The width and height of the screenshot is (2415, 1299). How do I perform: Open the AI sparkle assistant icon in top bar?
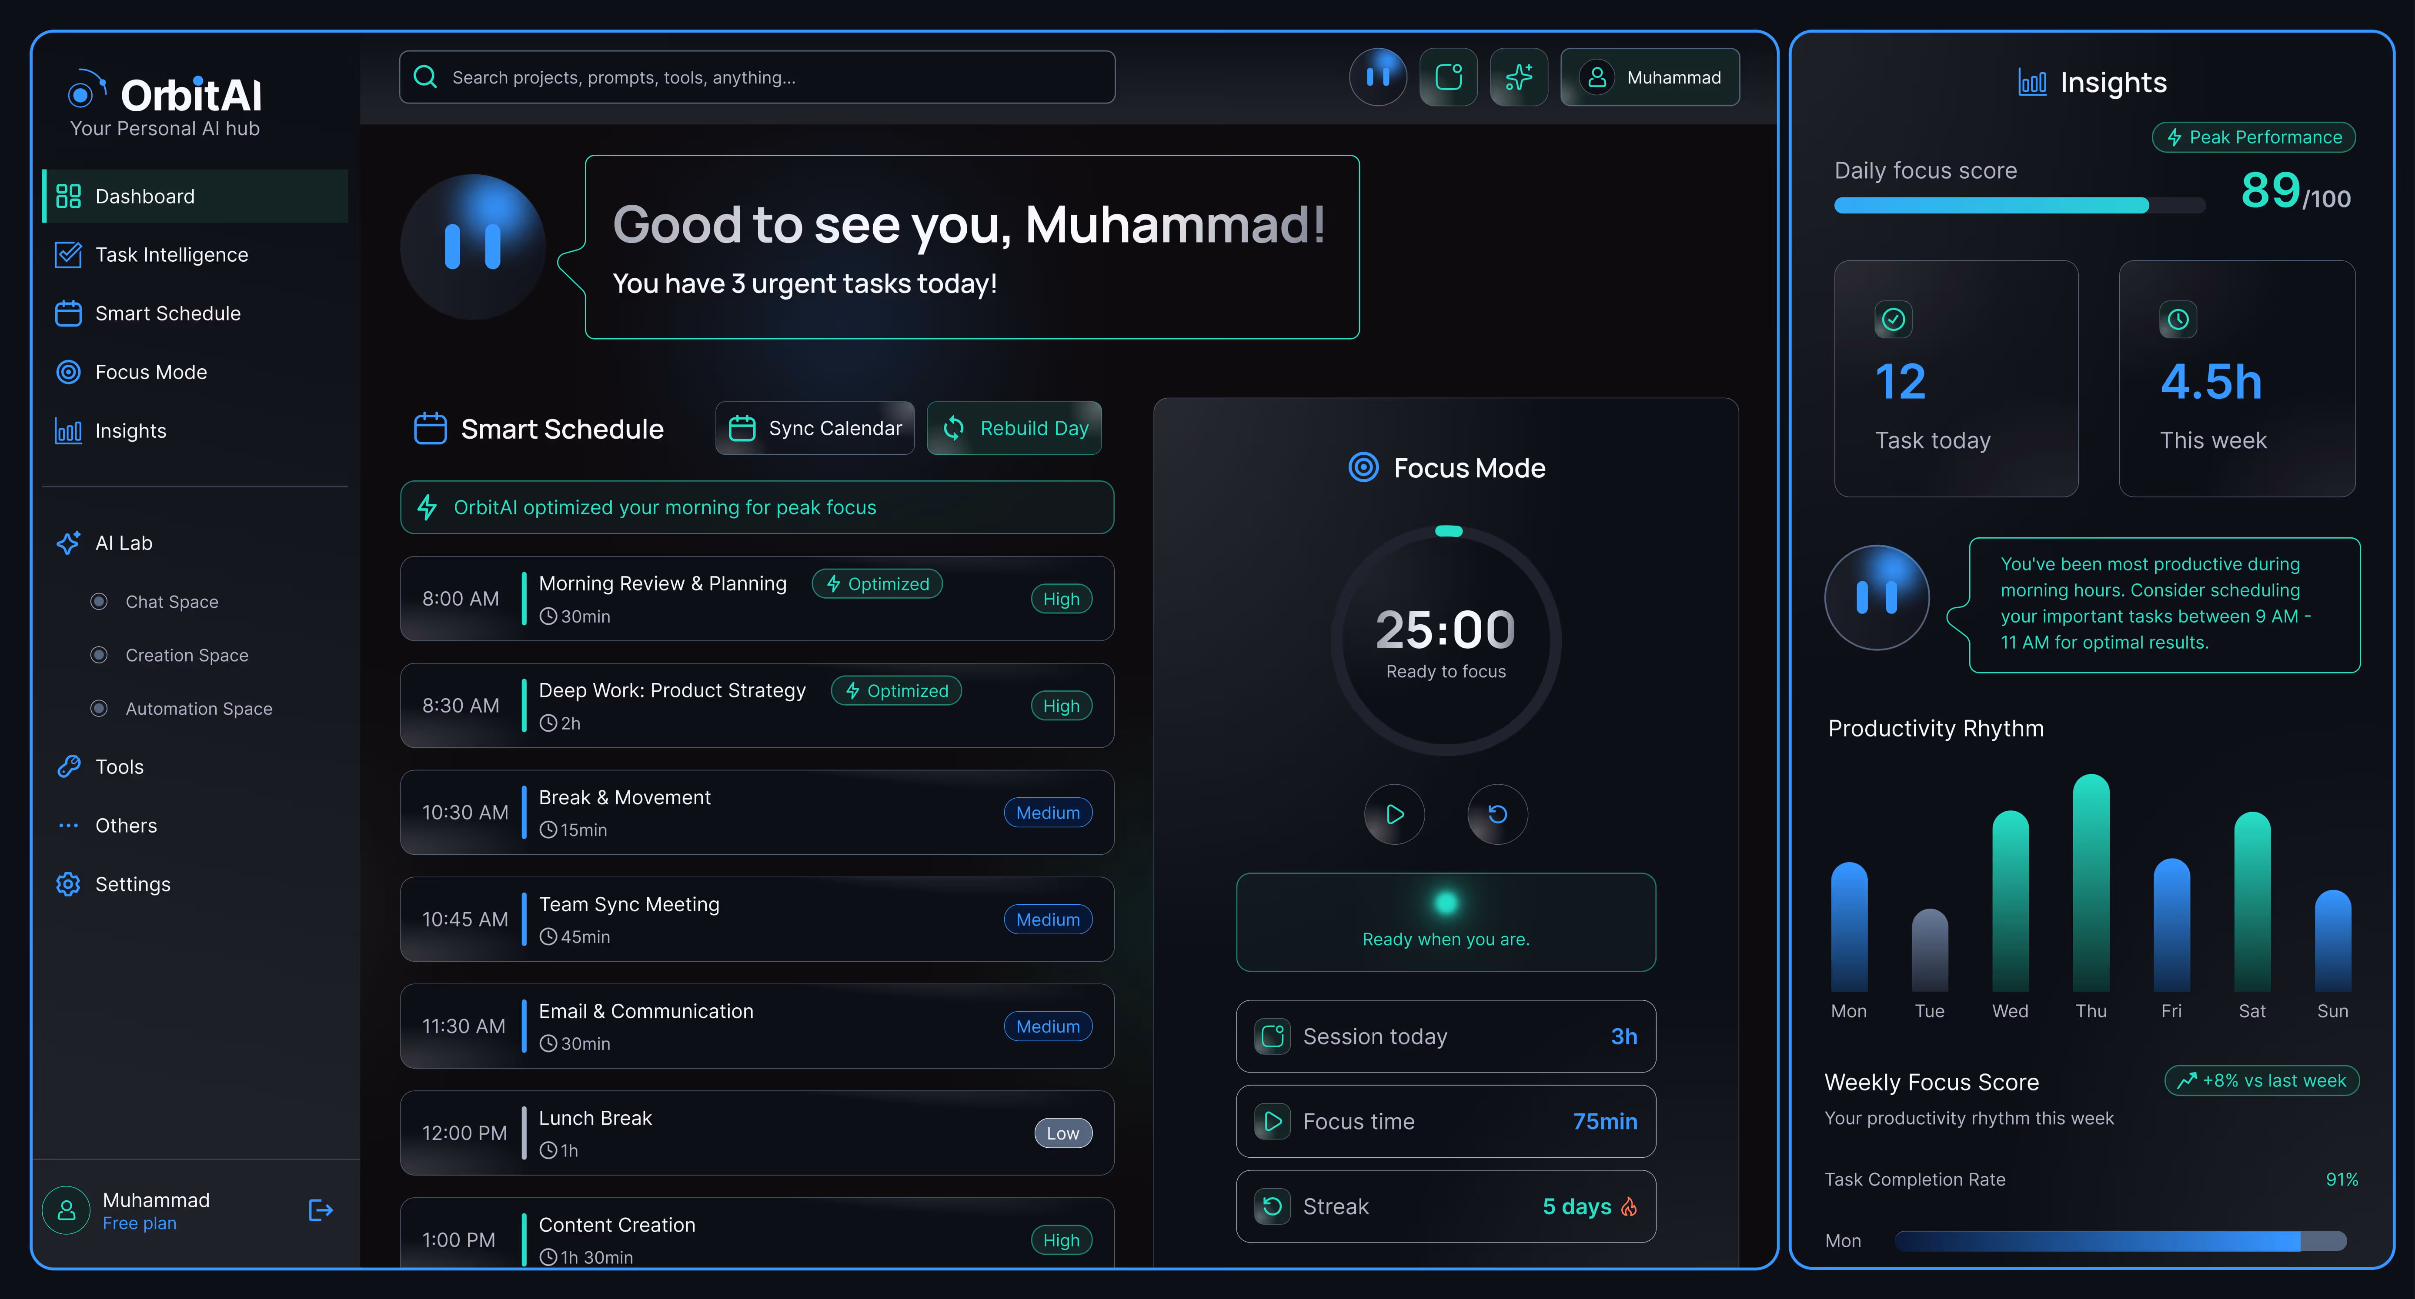[1519, 77]
